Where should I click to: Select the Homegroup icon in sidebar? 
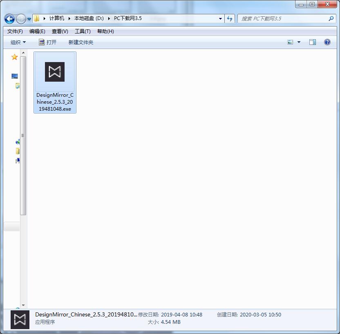18,142
